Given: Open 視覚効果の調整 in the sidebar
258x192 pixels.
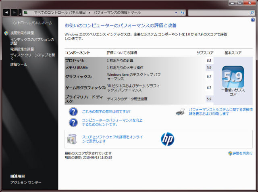Looking at the screenshot, I should pos(22,33).
